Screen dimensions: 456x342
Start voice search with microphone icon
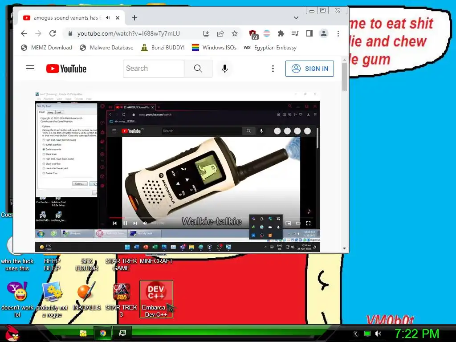tap(224, 69)
